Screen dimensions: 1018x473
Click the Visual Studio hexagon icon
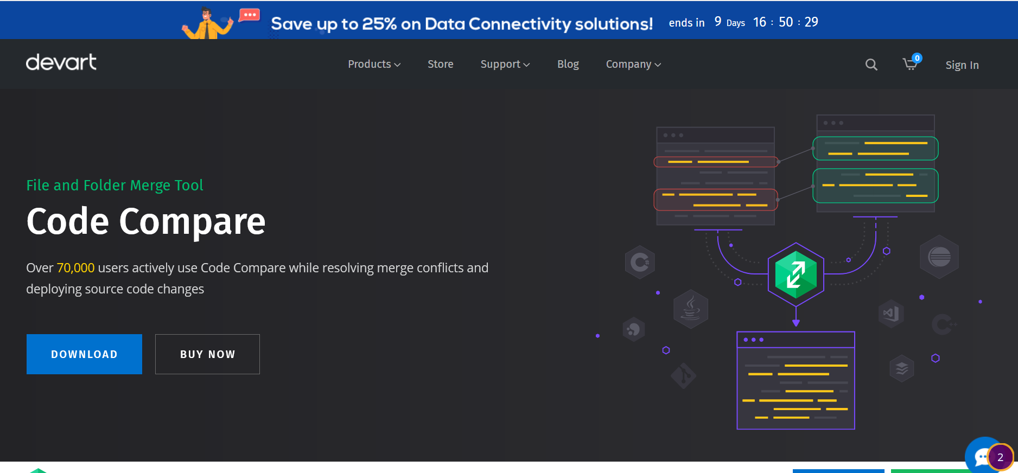[x=891, y=313]
